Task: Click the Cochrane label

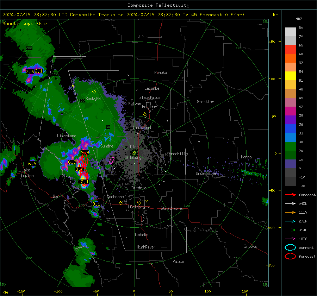Action: tap(115, 197)
